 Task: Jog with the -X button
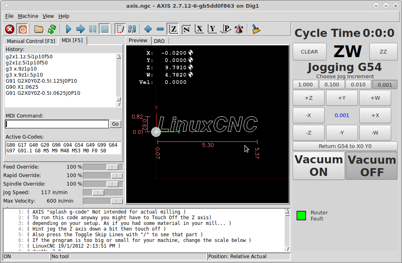(x=309, y=115)
